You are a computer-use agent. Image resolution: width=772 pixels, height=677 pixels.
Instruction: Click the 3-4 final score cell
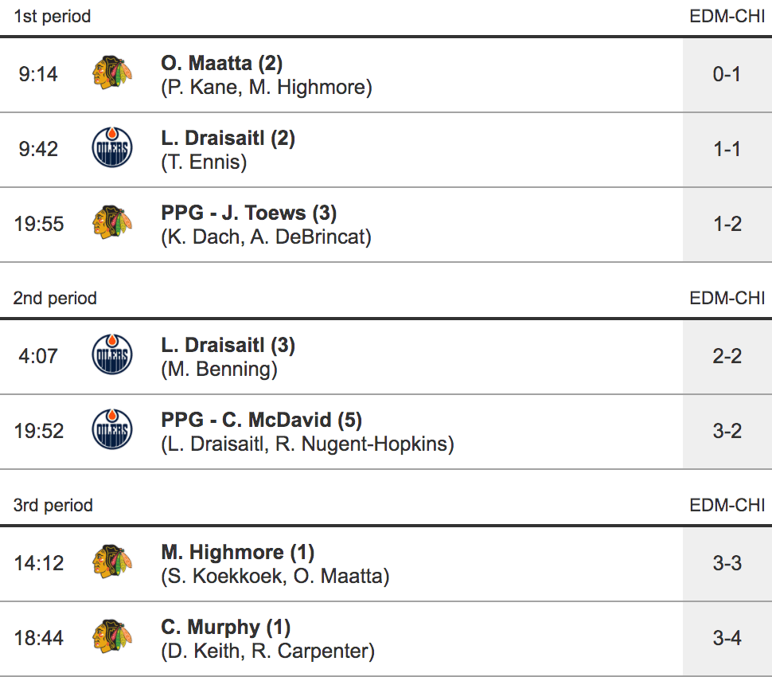pos(727,638)
